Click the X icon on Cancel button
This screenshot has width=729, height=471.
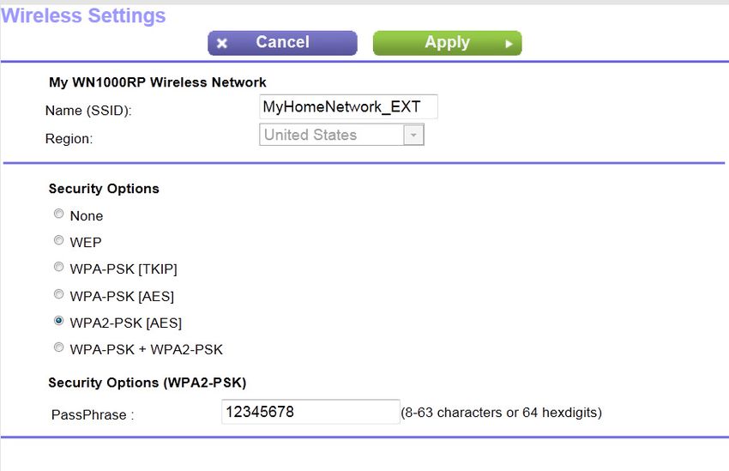(x=222, y=43)
